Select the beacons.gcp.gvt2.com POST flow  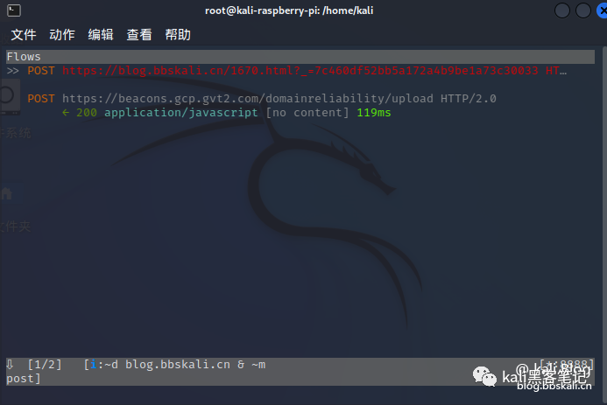pos(262,99)
